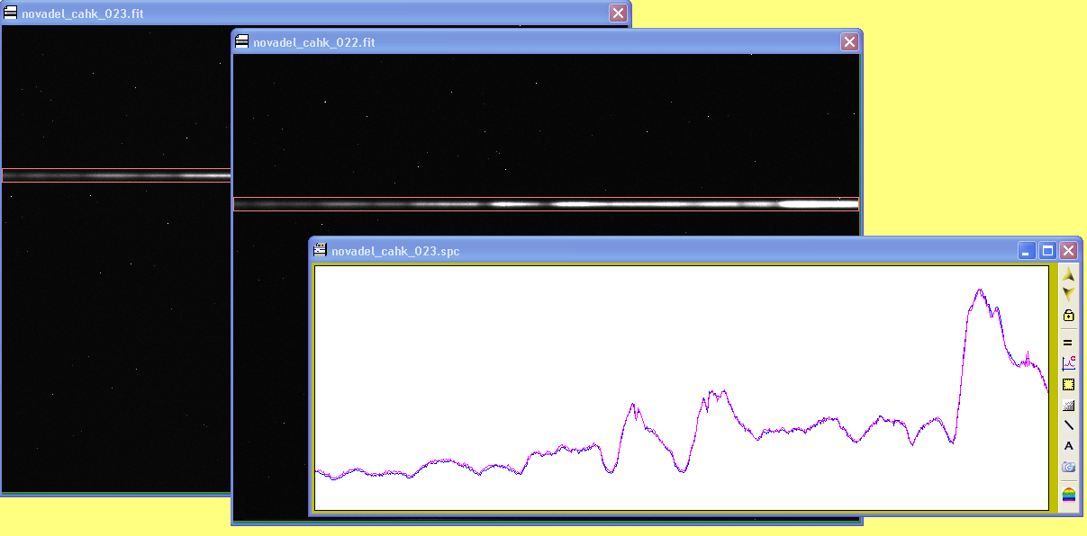
Task: Maximize the novadel_cahk_023.spc window
Action: [x=1047, y=251]
